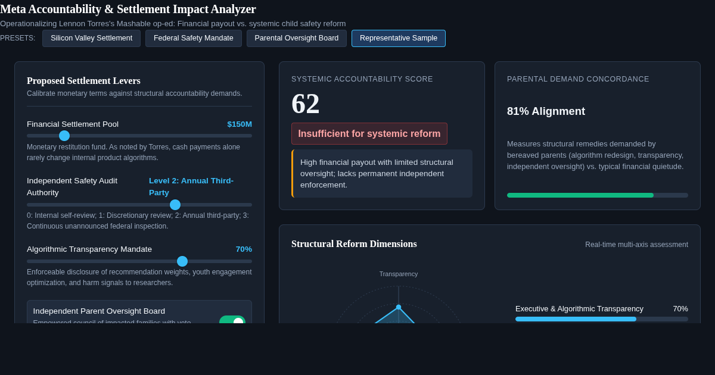Image resolution: width=715 pixels, height=375 pixels.
Task: Click the Insufficient for systemic reform badge
Action: point(369,134)
